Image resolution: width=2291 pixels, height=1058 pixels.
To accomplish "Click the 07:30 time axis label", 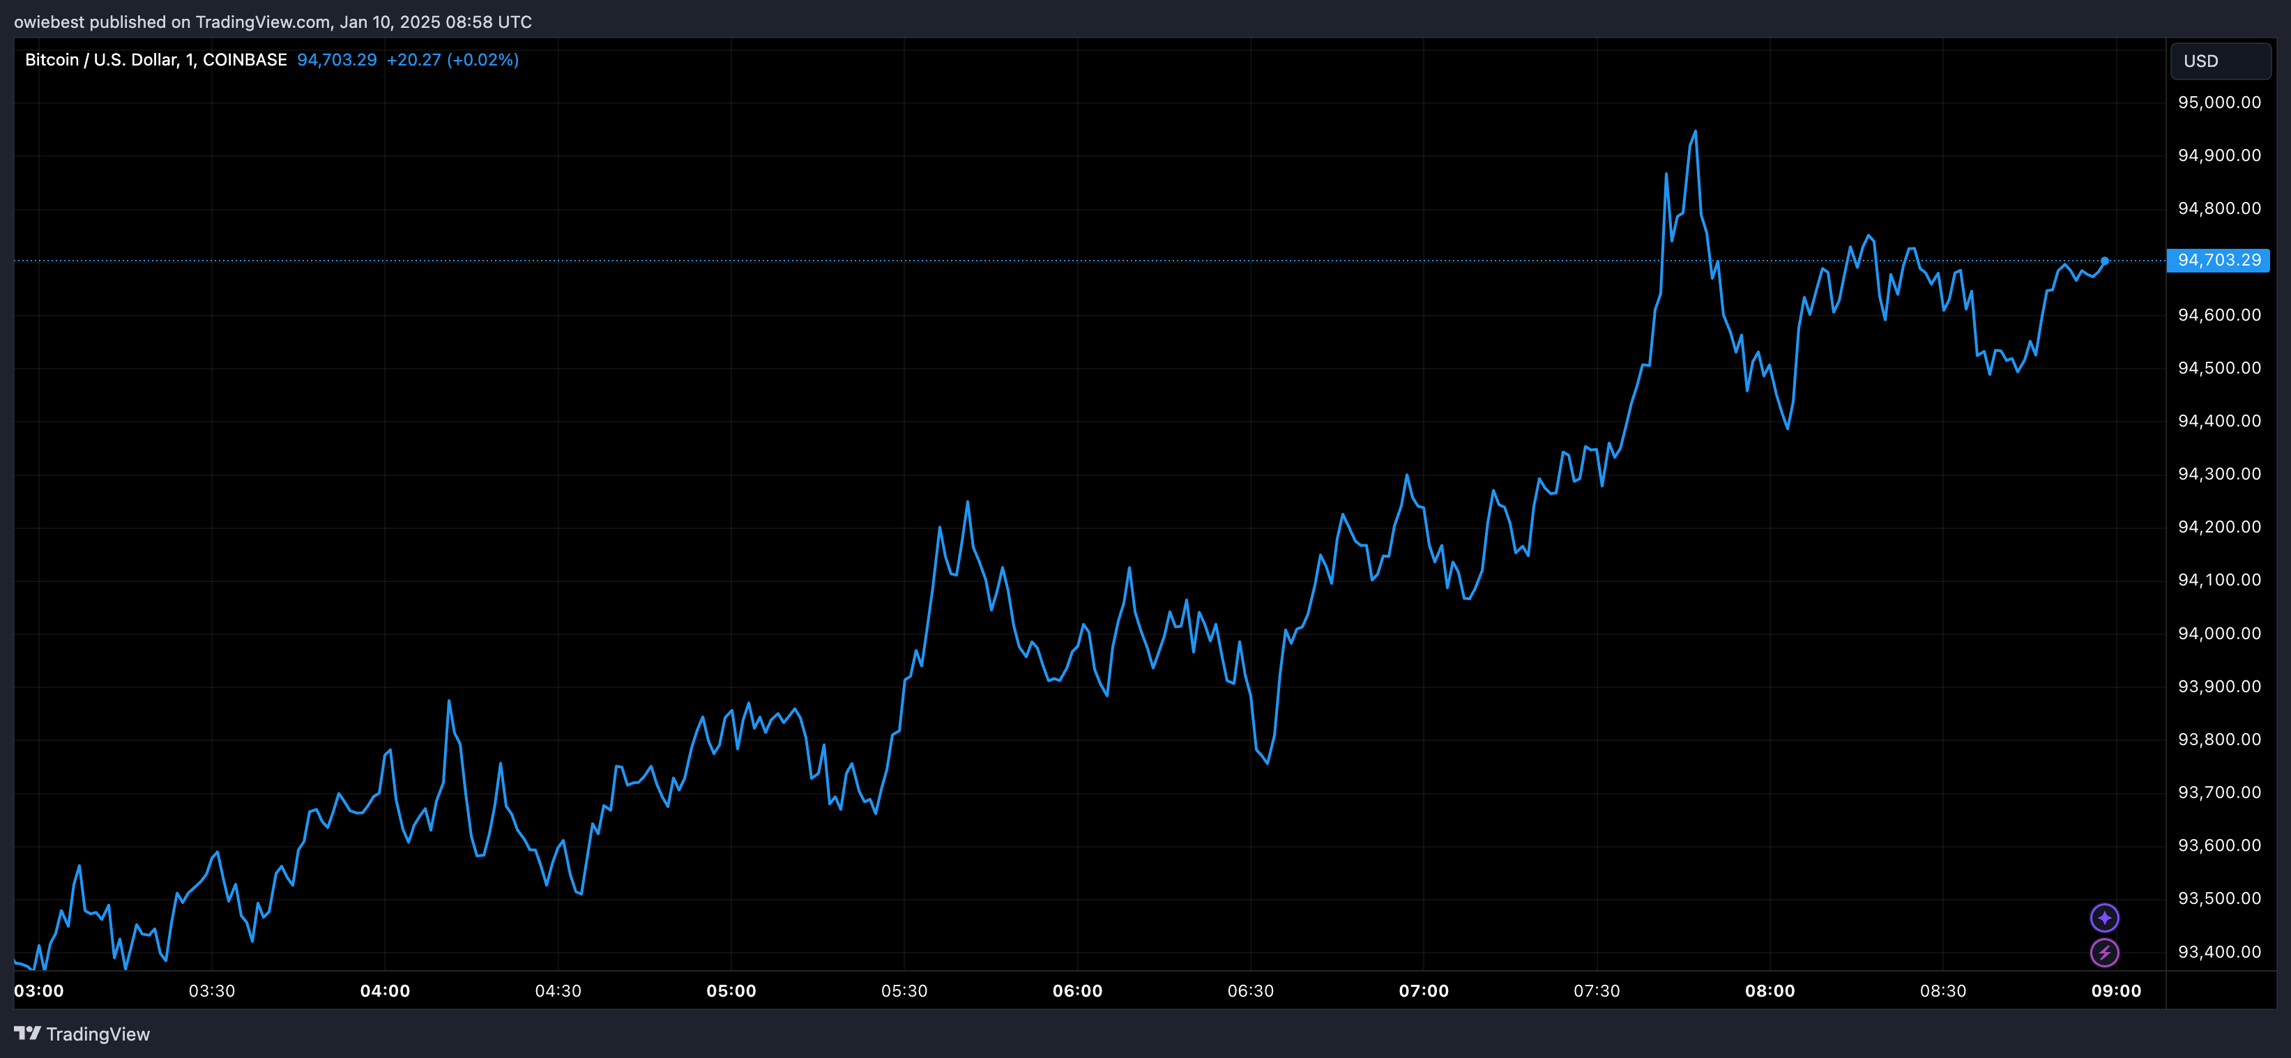I will (1597, 990).
